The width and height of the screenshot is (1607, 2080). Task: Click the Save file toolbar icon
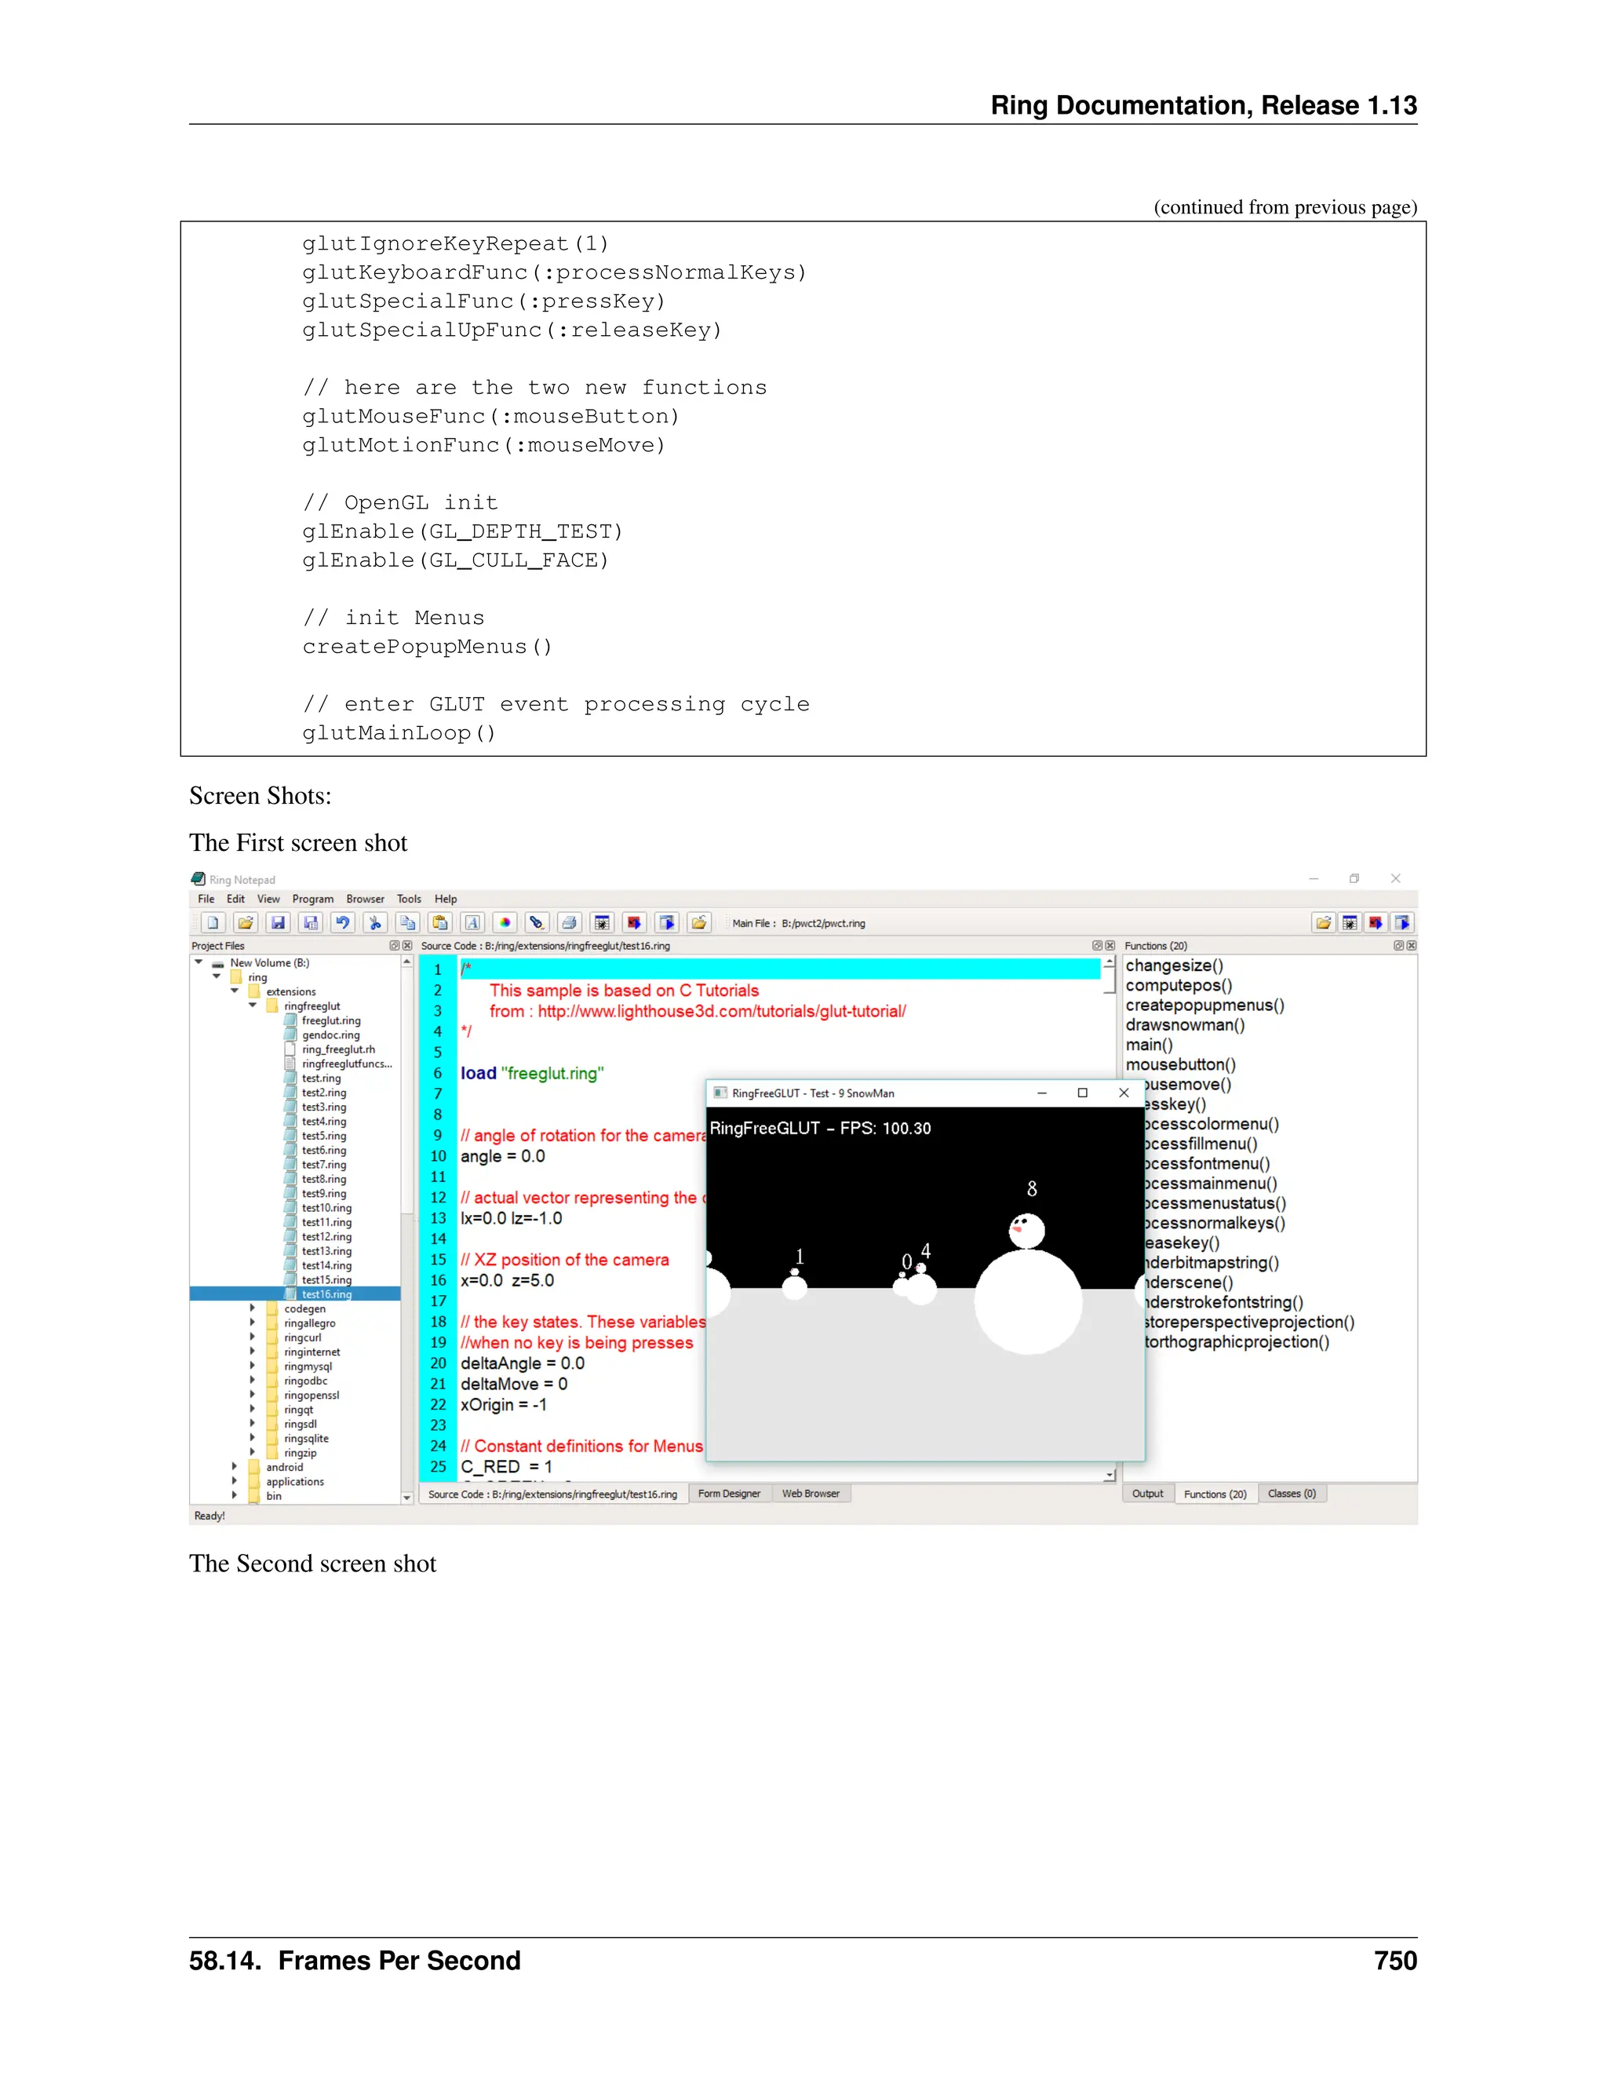(x=278, y=922)
